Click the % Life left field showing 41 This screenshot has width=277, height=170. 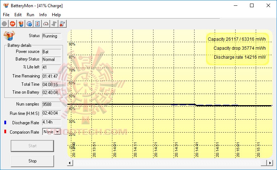[52, 67]
